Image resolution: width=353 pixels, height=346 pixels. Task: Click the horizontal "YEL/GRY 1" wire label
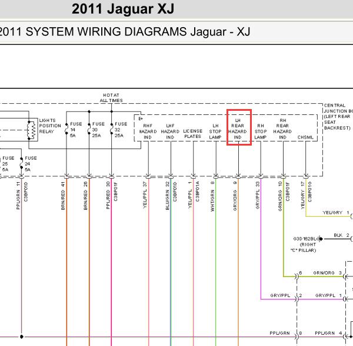pos(336,213)
